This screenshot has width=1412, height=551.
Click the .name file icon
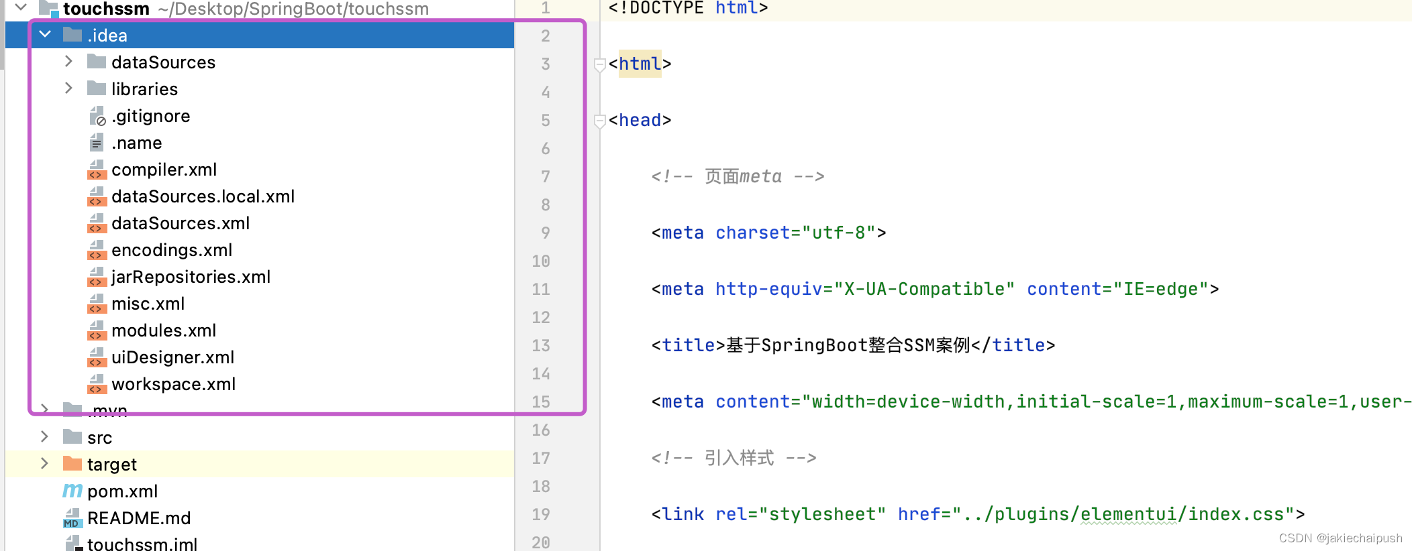click(x=96, y=142)
